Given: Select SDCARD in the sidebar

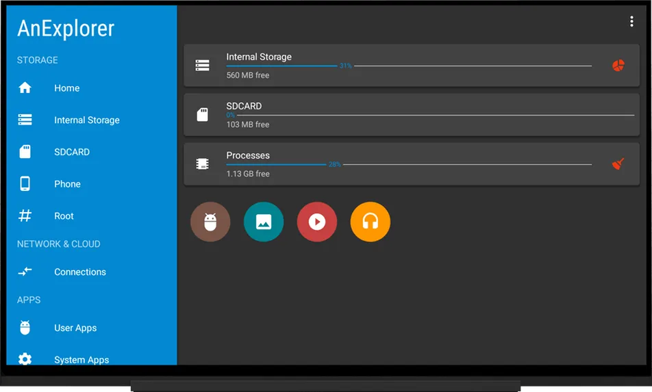Looking at the screenshot, I should pos(72,152).
